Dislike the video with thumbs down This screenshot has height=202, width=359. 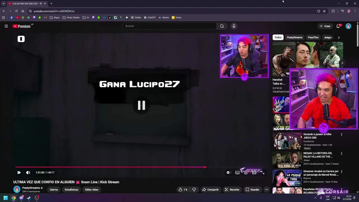pos(194,190)
